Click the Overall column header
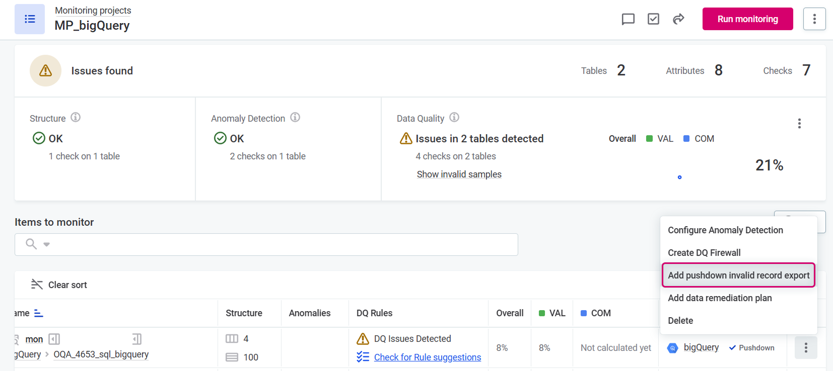 510,313
